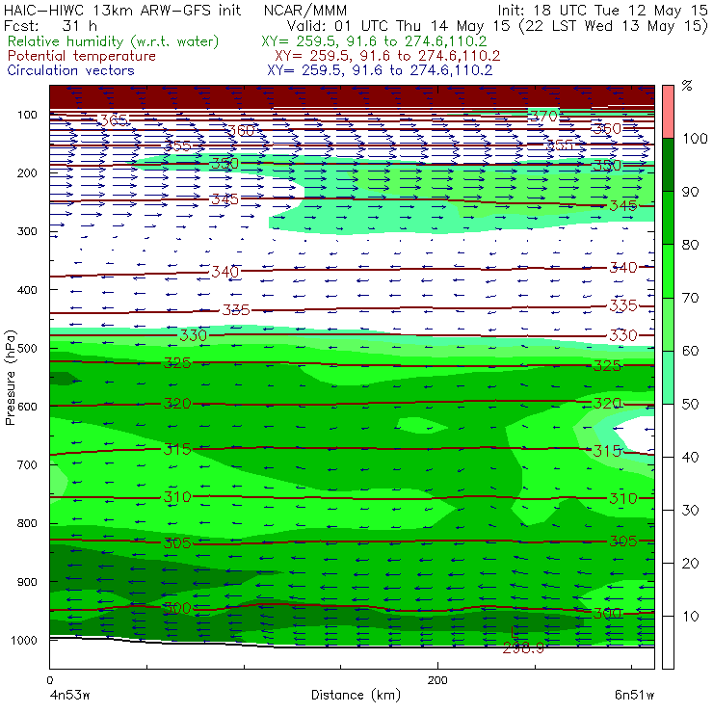The height and width of the screenshot is (713, 713).
Task: Click the 'Init: 18 UTC Tue 12 May 15' text
Action: (602, 11)
